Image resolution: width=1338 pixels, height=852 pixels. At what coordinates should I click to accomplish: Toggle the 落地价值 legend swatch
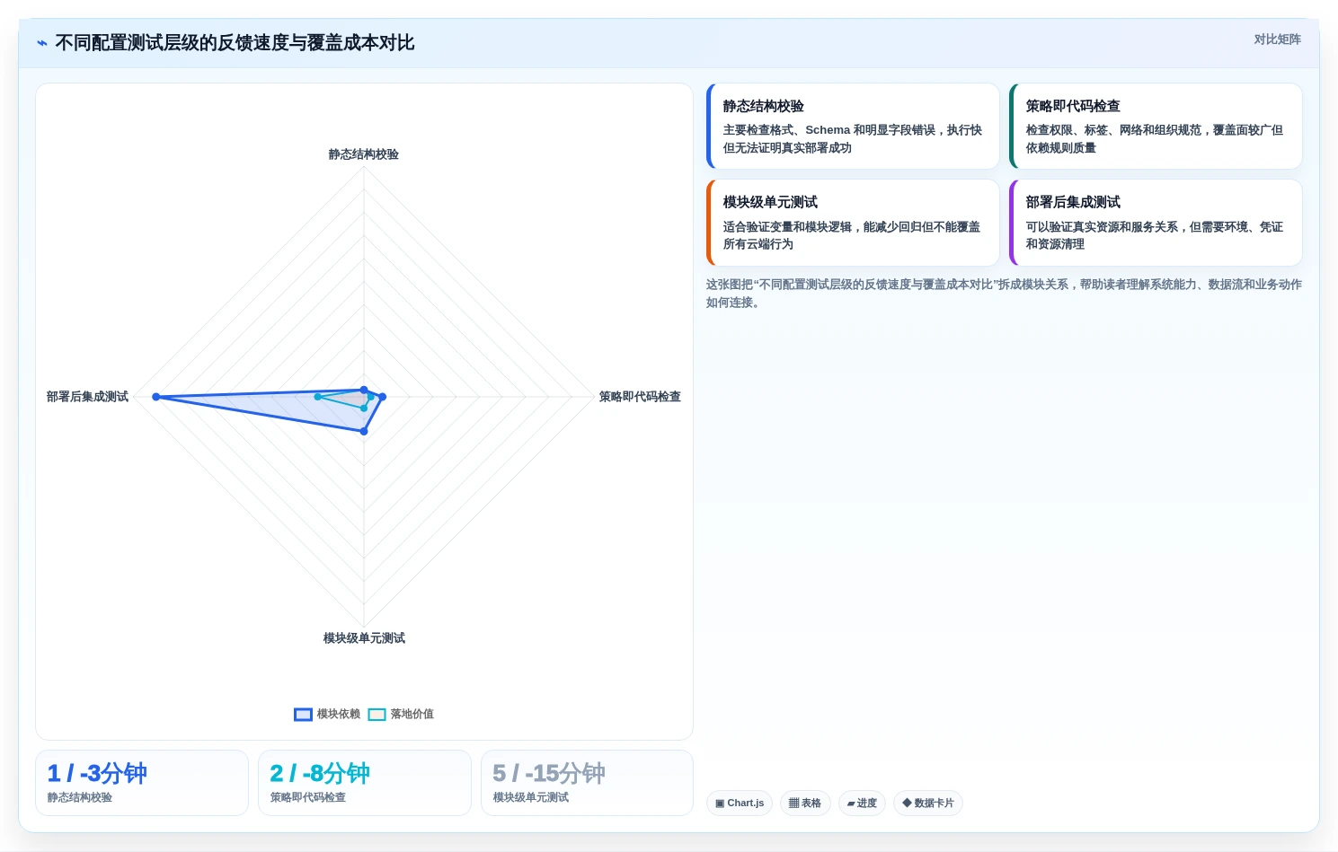(x=377, y=715)
